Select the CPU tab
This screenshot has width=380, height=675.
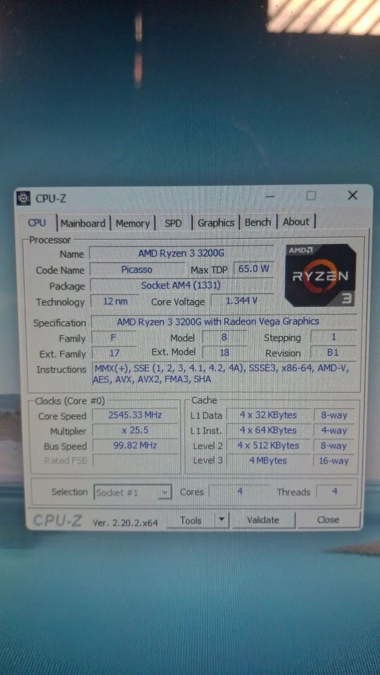(x=37, y=223)
